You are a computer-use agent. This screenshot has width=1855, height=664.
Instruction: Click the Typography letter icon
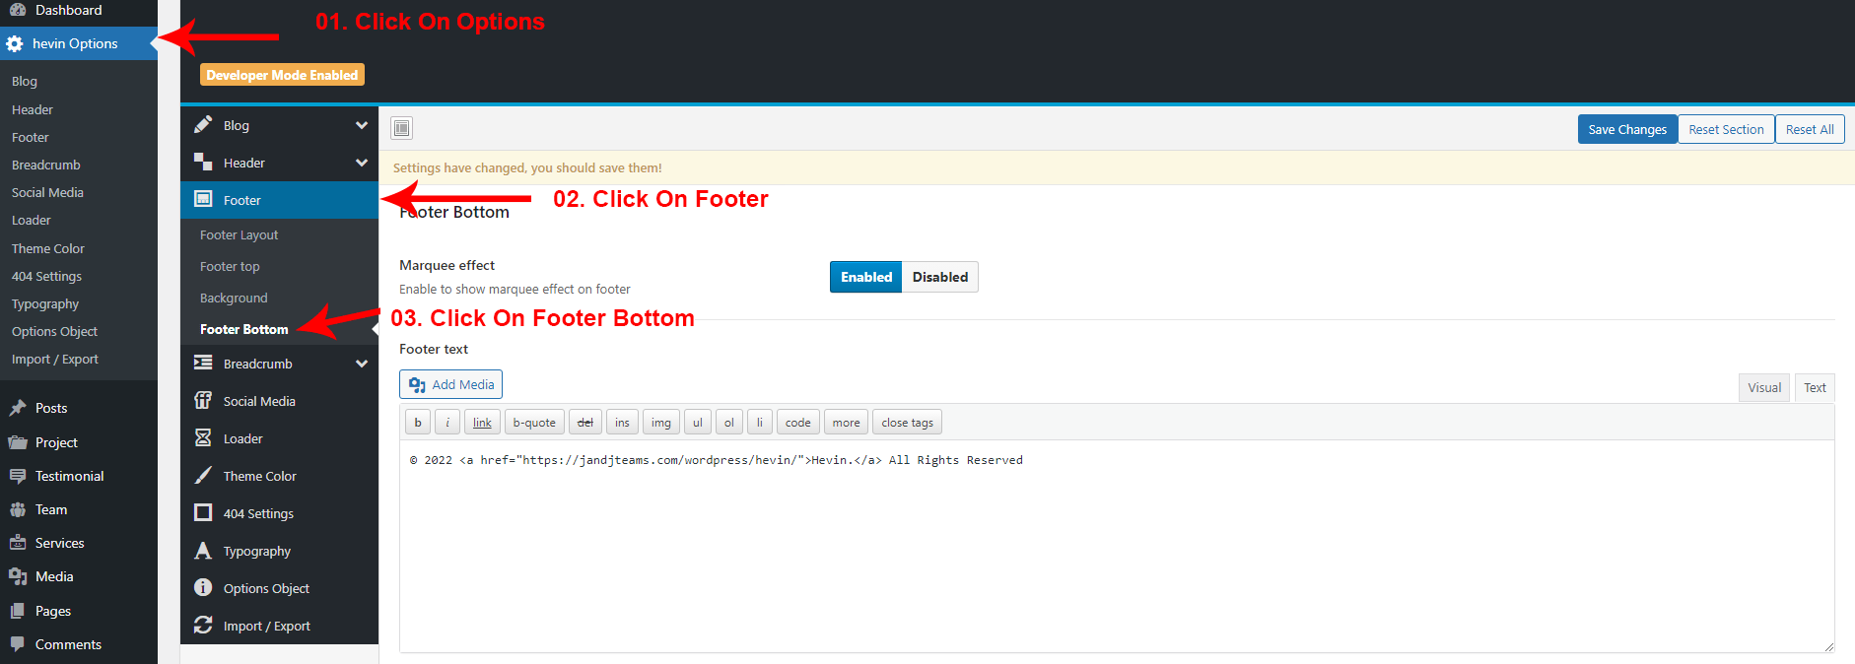(x=203, y=550)
